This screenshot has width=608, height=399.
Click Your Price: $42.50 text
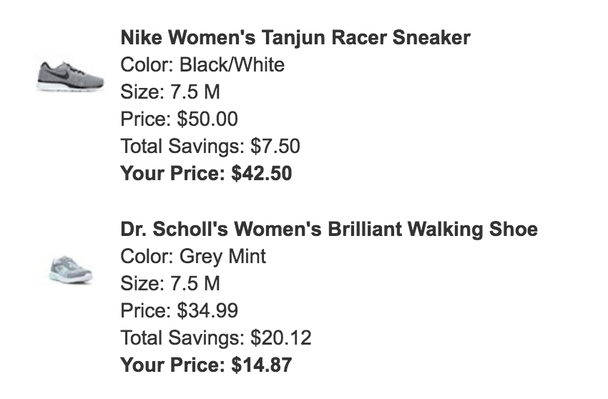206,173
